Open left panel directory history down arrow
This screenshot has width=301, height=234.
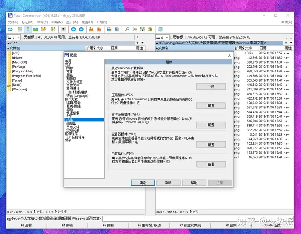pyautogui.click(x=143, y=43)
